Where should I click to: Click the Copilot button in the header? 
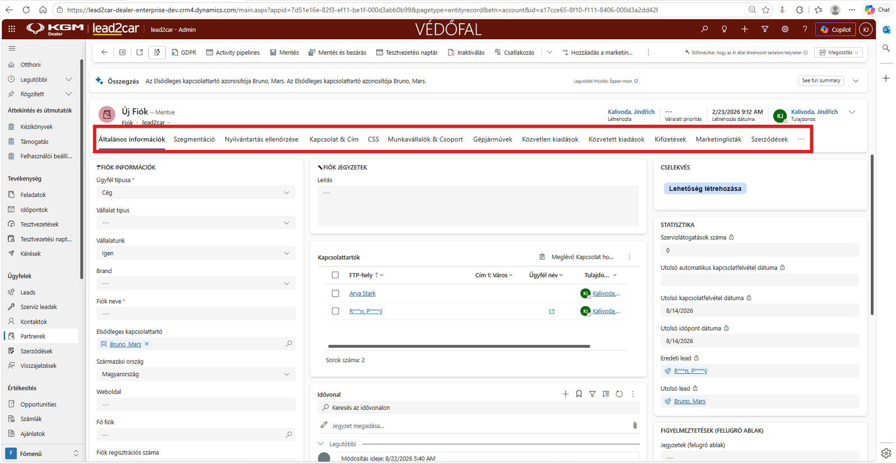(x=836, y=29)
